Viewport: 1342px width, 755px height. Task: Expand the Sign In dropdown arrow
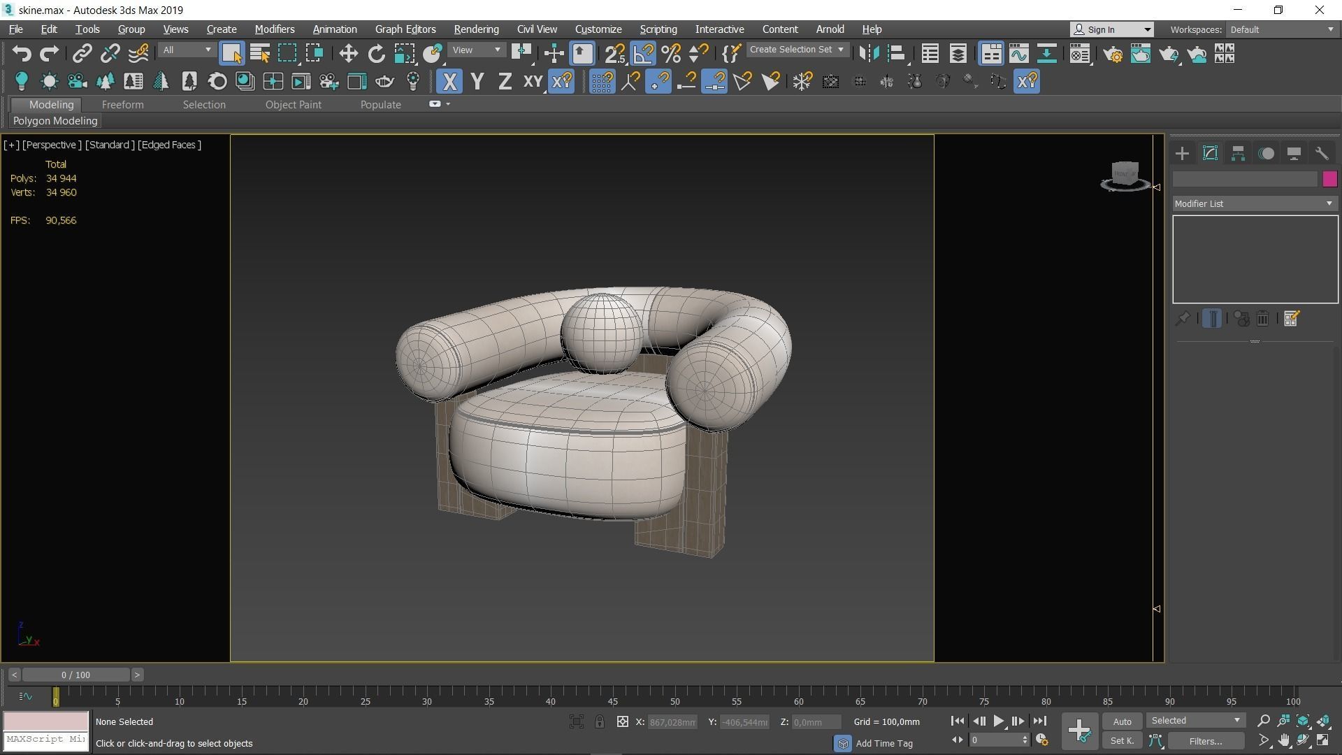1147,29
